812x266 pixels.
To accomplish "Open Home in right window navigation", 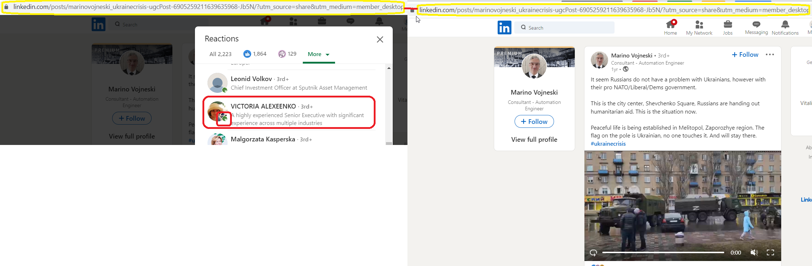I will pos(670,27).
